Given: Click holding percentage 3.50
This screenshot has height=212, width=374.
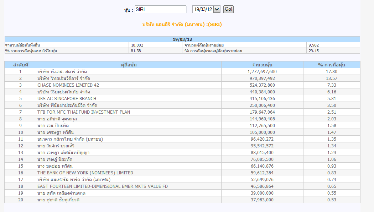Looking at the screenshot, I should pyautogui.click(x=332, y=105).
